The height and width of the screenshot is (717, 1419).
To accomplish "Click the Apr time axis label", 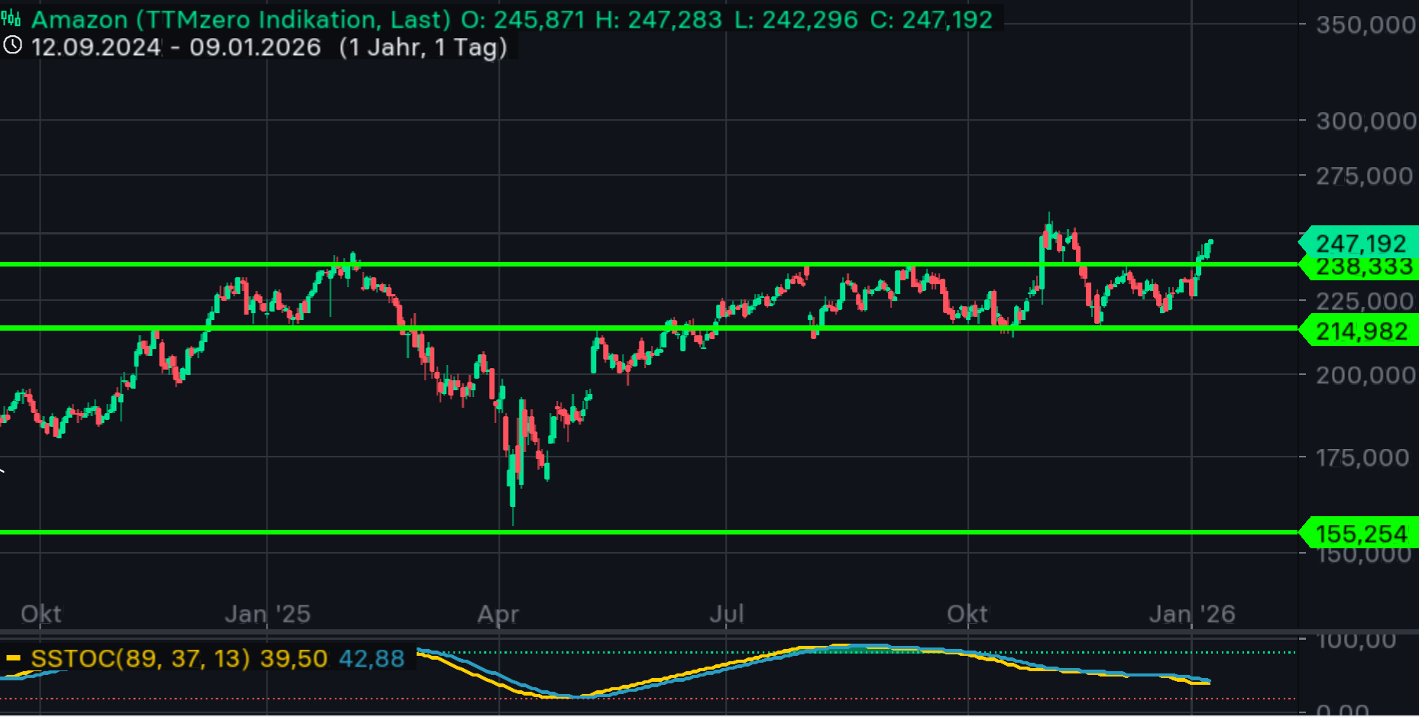I will pos(498,614).
